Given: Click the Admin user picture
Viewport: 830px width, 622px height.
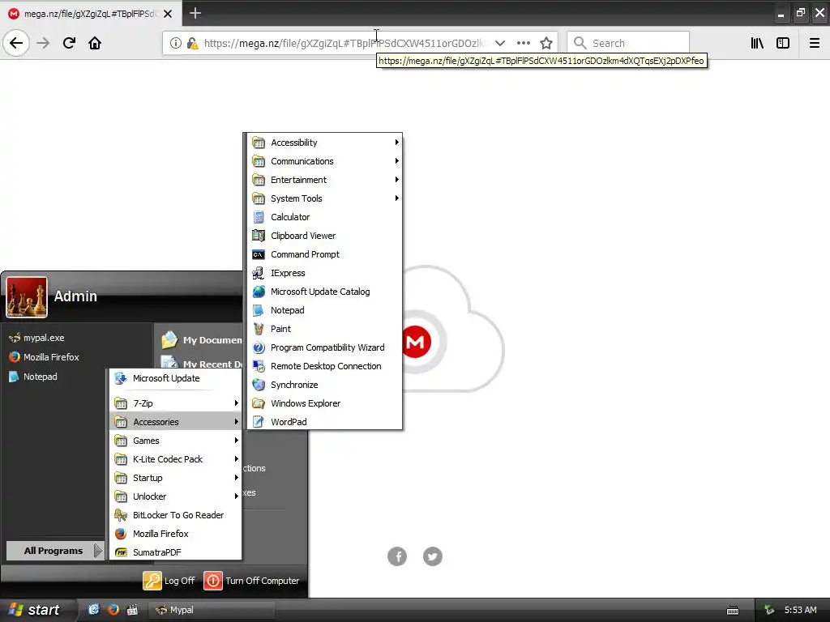Looking at the screenshot, I should (x=27, y=297).
